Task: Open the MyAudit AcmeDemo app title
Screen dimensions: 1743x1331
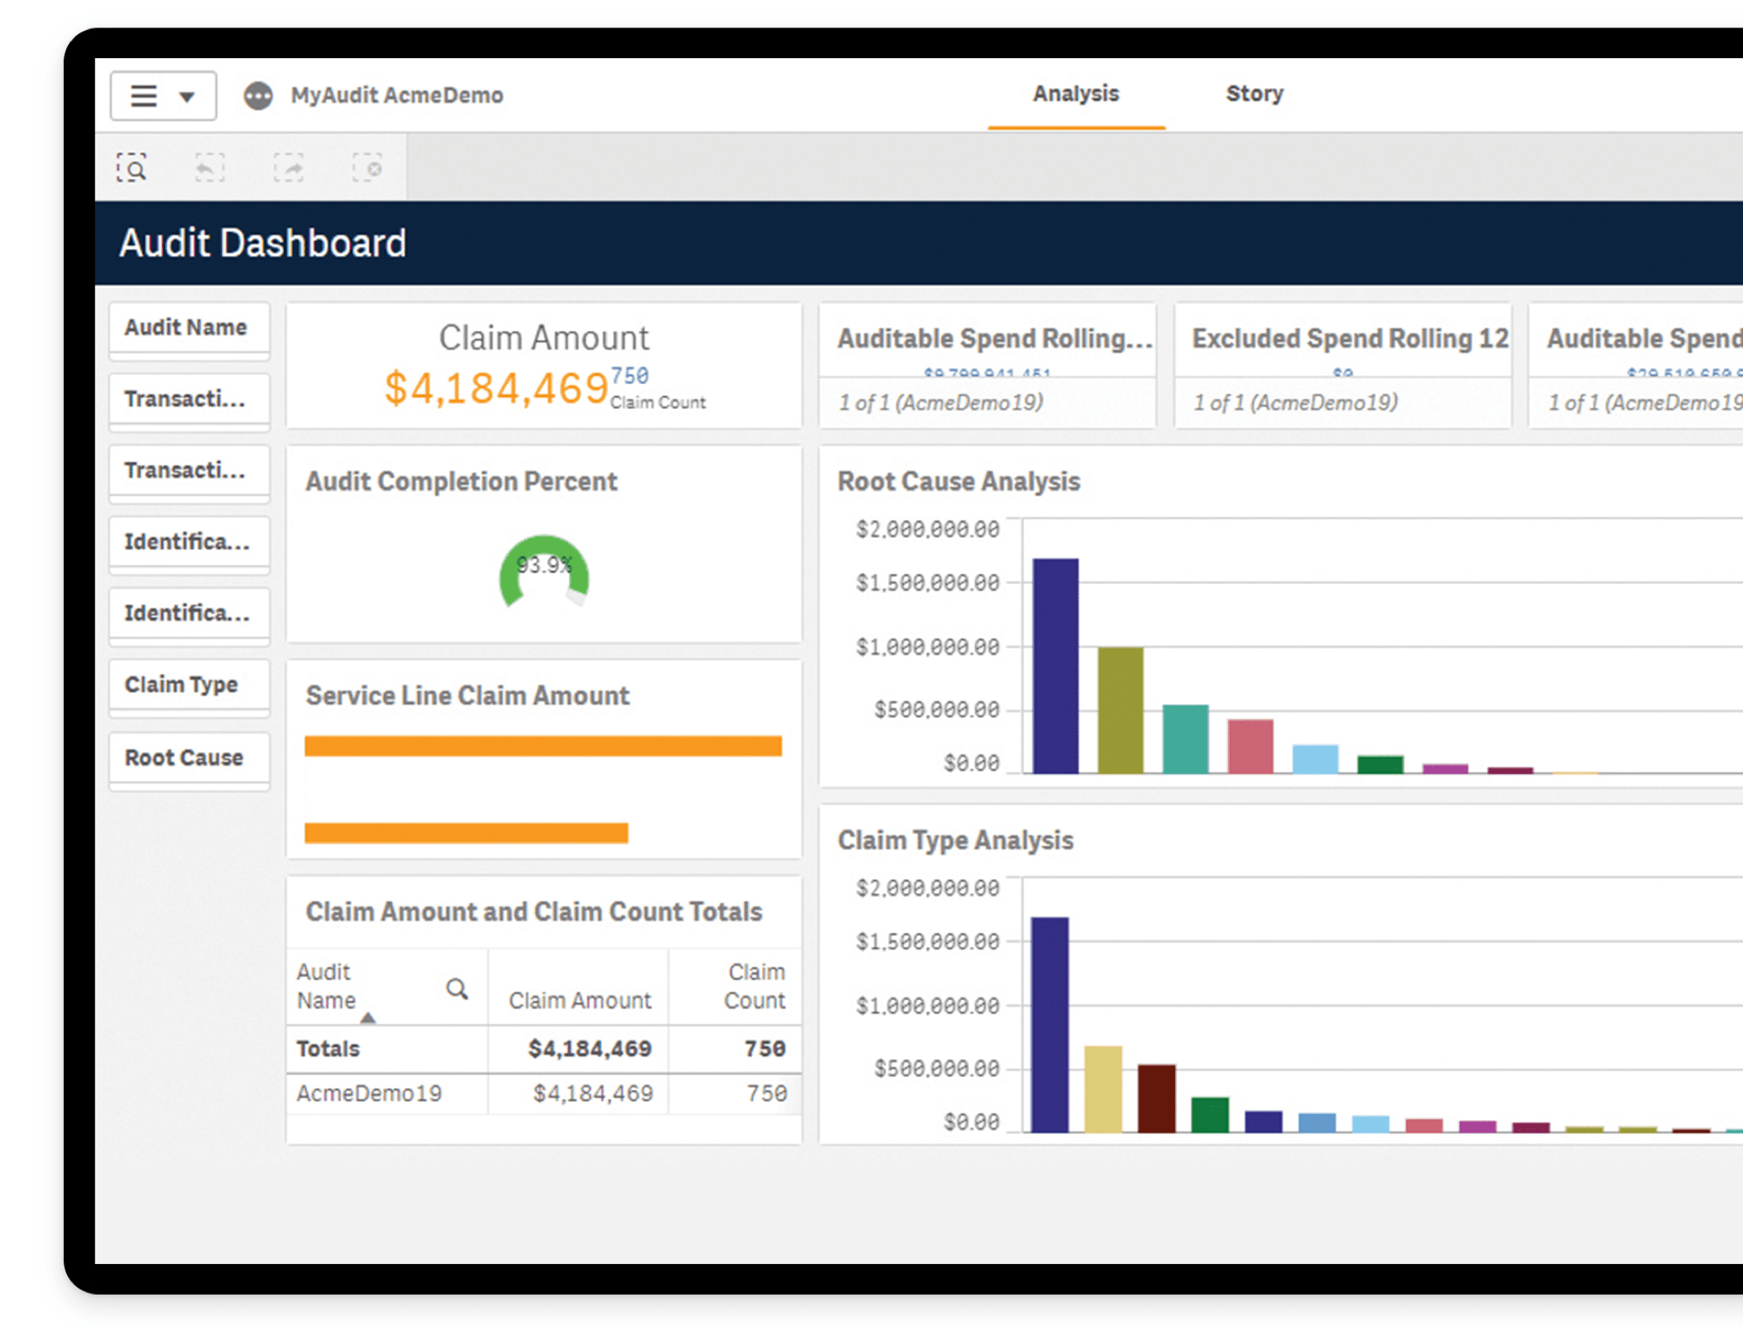Action: 397,95
